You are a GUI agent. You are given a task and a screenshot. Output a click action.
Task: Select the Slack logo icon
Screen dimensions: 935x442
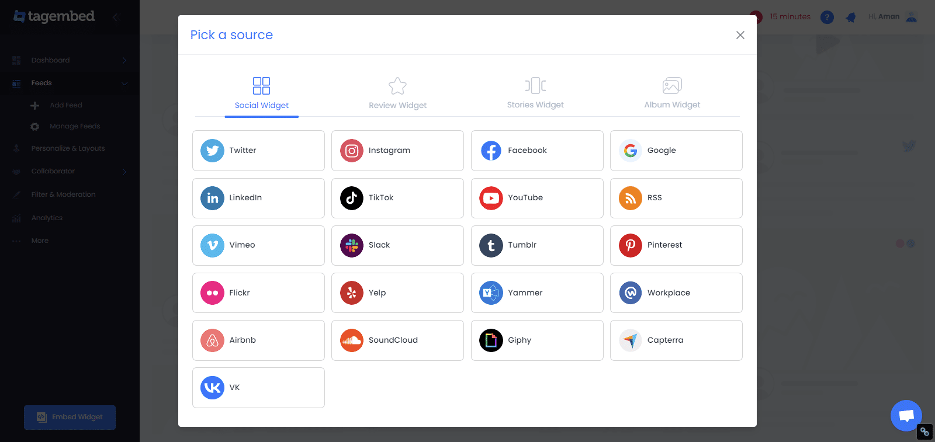click(352, 245)
